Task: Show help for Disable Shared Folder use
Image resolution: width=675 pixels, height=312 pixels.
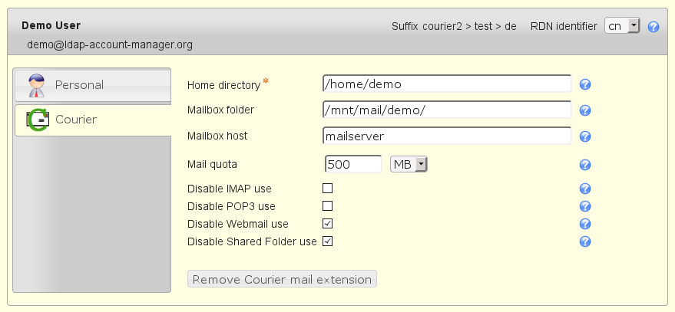Action: point(584,241)
